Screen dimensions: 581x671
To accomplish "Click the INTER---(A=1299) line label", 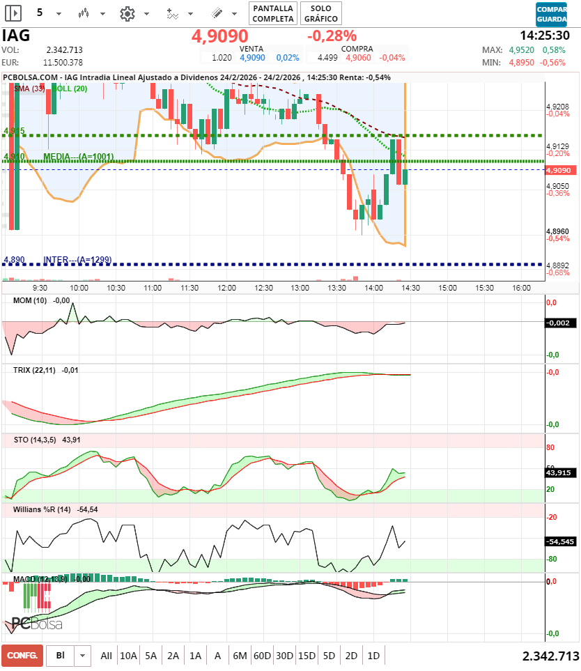I will coord(77,260).
